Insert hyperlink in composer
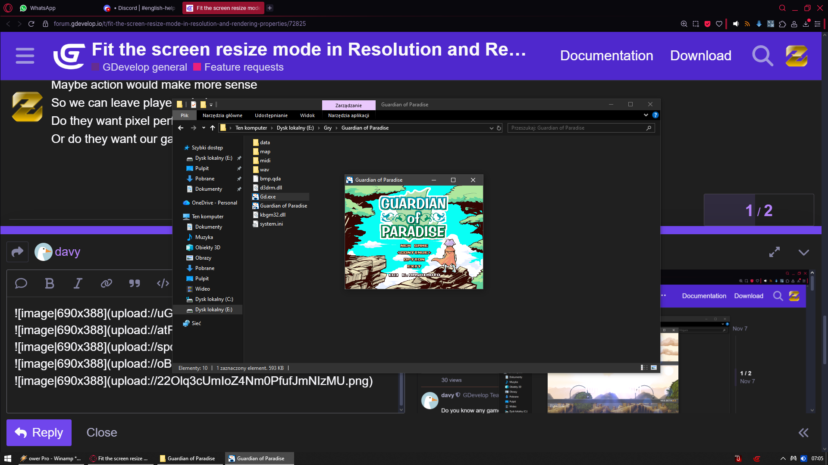The image size is (828, 465). (106, 283)
